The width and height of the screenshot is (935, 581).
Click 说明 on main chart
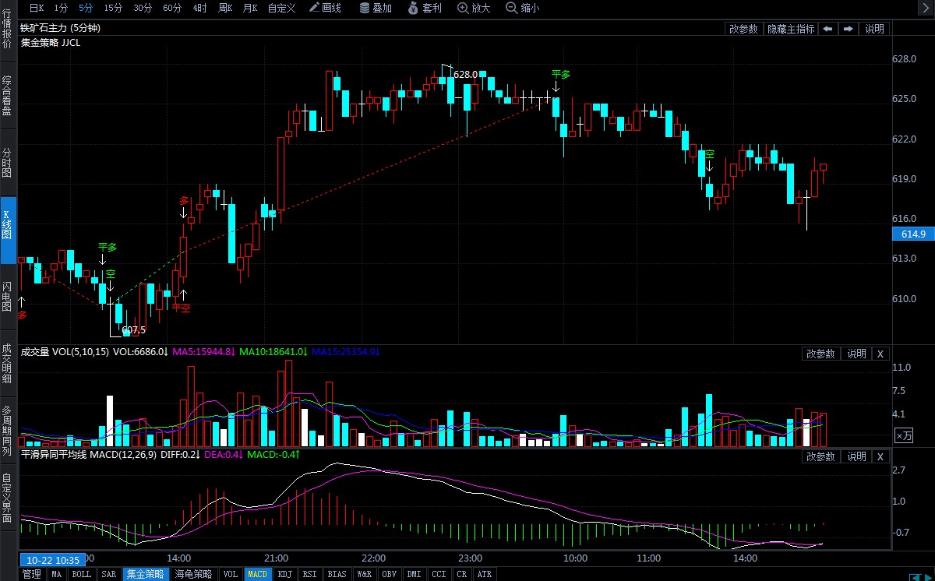click(x=874, y=29)
